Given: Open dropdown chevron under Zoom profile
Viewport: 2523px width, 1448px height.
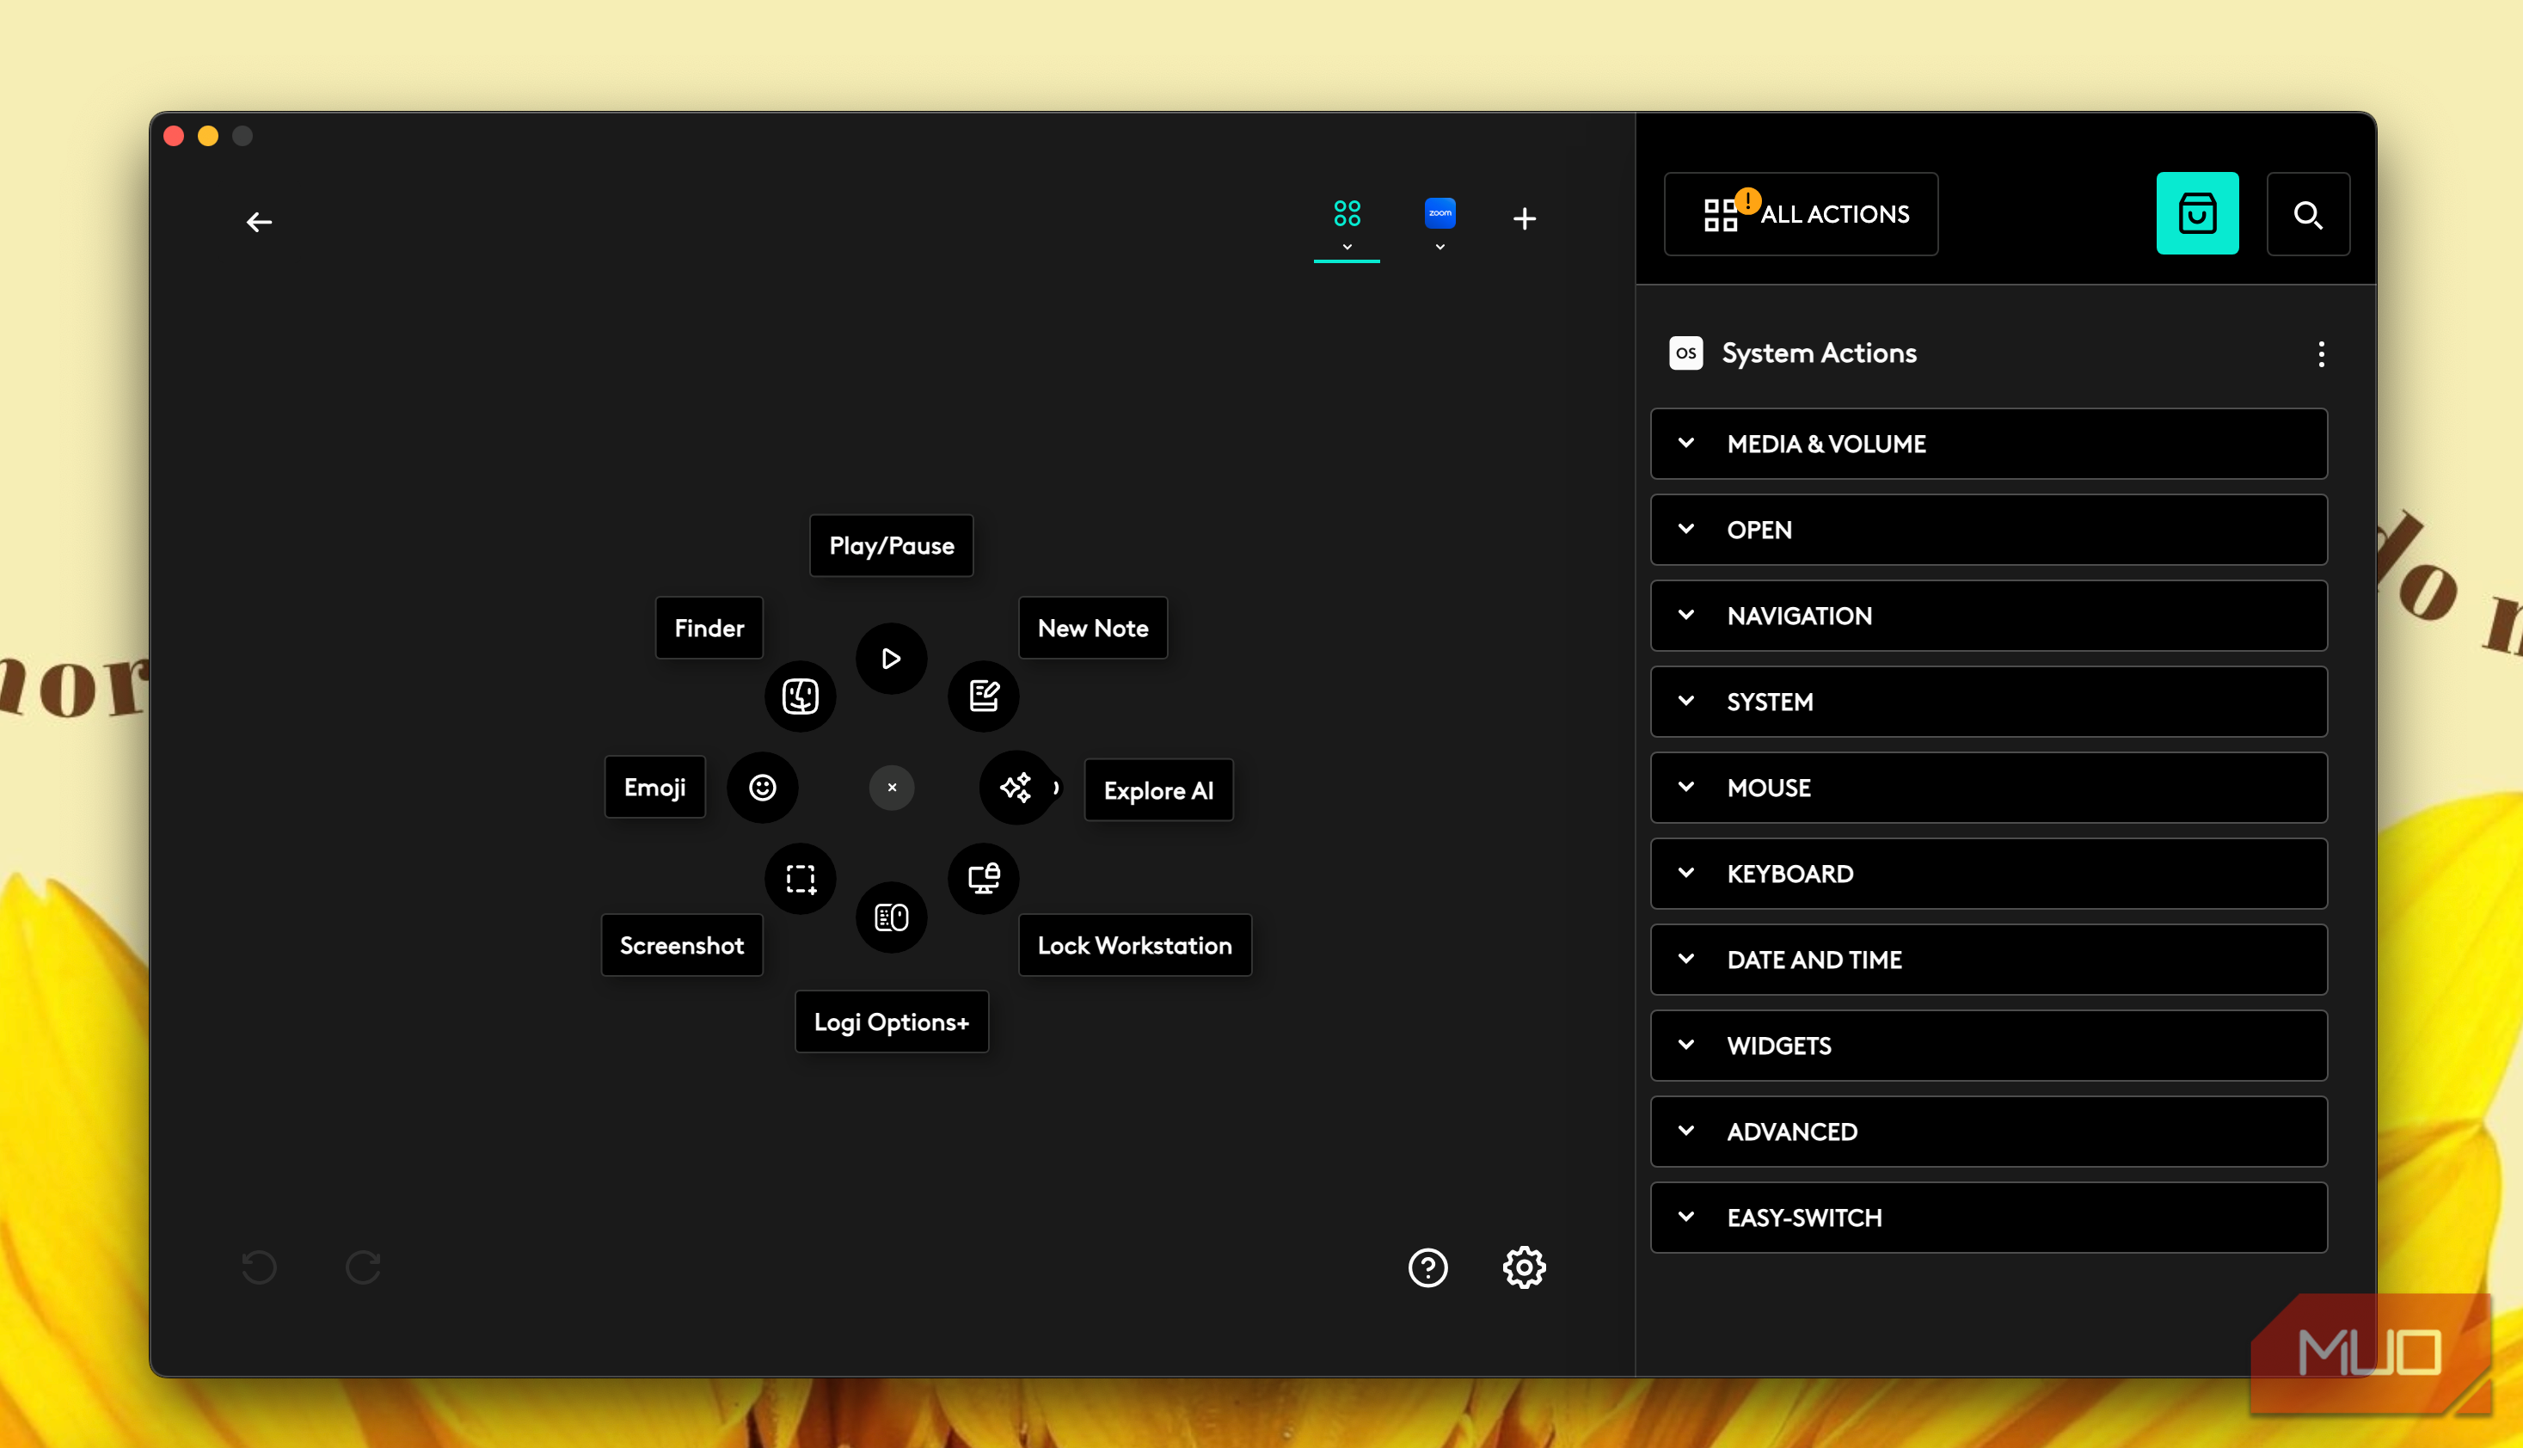Looking at the screenshot, I should [x=1439, y=247].
